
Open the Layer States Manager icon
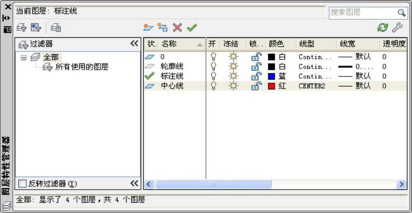point(56,28)
